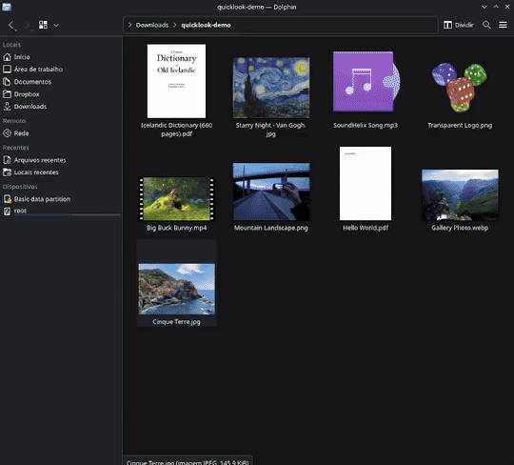This screenshot has width=514, height=465.
Task: Open the search magnifier icon
Action: 486,25
